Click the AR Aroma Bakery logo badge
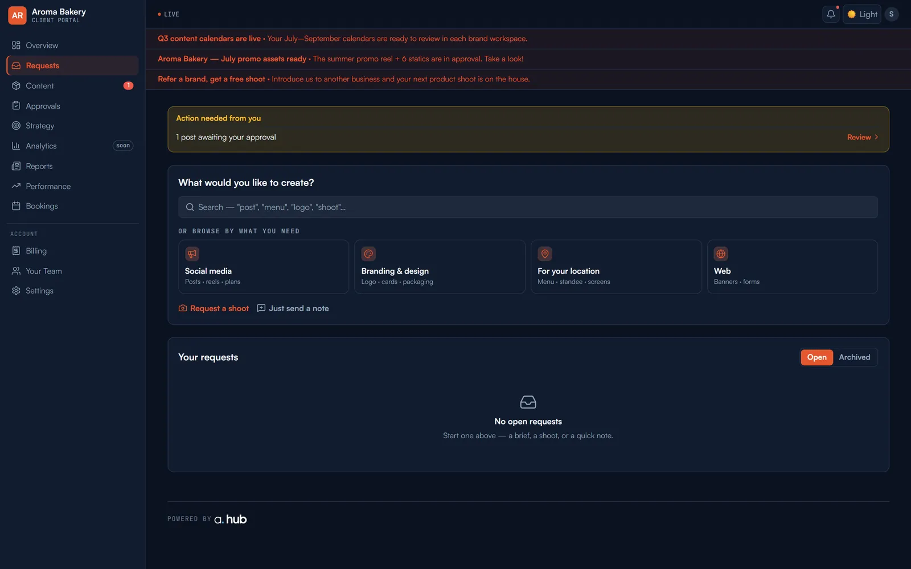The image size is (911, 569). coord(17,15)
